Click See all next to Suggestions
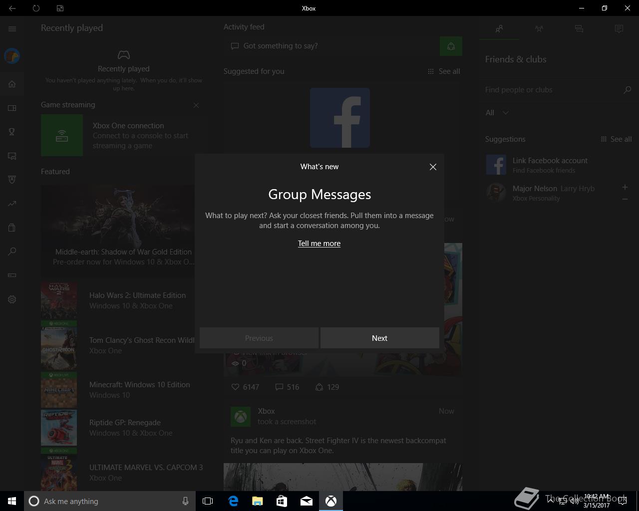639x511 pixels. coord(616,139)
